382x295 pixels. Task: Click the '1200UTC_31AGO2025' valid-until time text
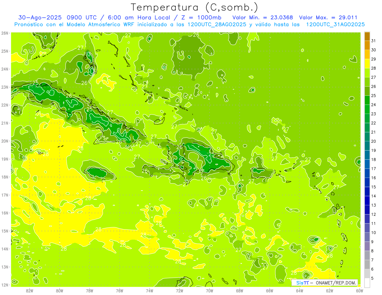pos(335,25)
